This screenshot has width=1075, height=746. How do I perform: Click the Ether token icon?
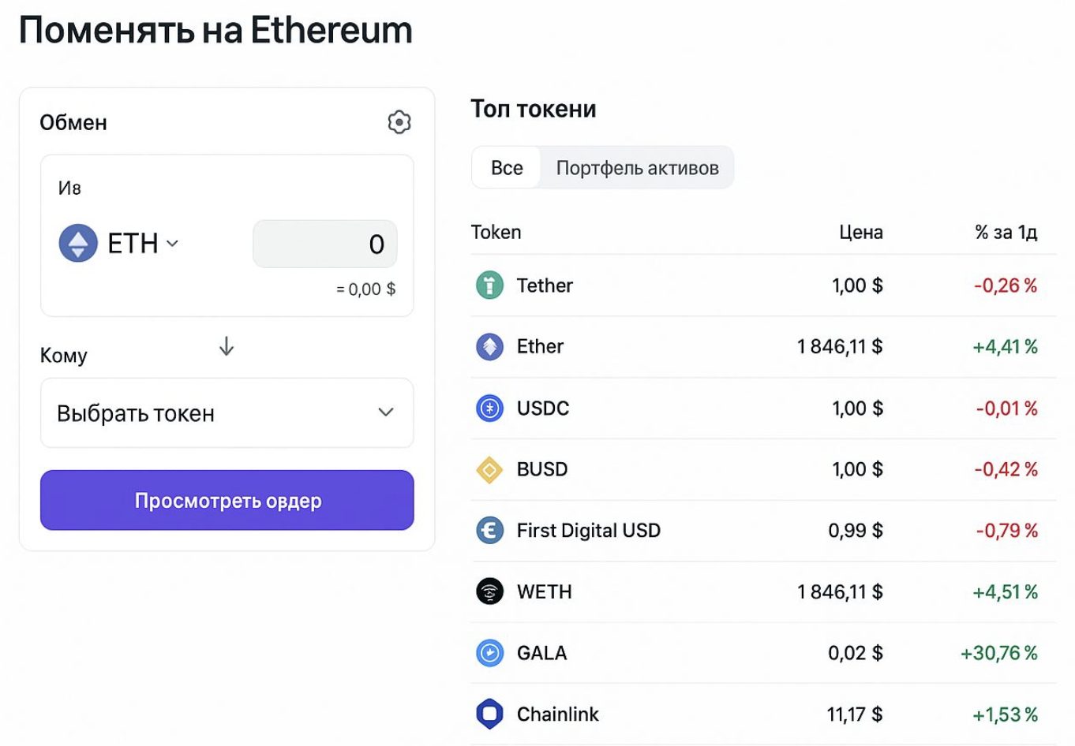tap(489, 346)
